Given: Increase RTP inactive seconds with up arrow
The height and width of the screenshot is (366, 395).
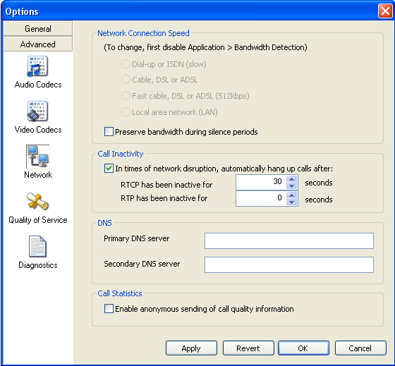Looking at the screenshot, I should (292, 195).
